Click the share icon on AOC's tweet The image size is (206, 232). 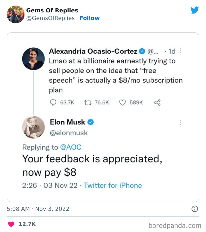tap(157, 102)
